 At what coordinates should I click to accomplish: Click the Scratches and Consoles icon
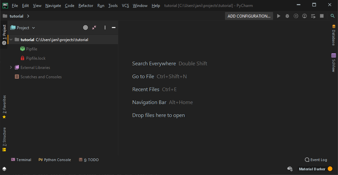17,77
